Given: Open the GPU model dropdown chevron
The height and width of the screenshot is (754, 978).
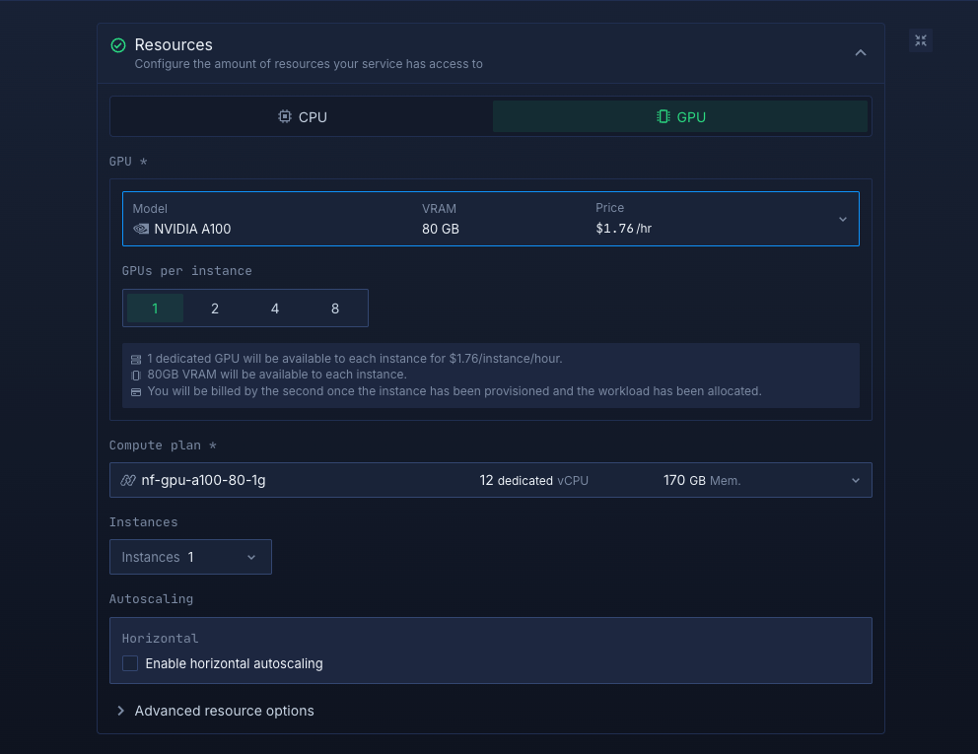Looking at the screenshot, I should tap(843, 219).
